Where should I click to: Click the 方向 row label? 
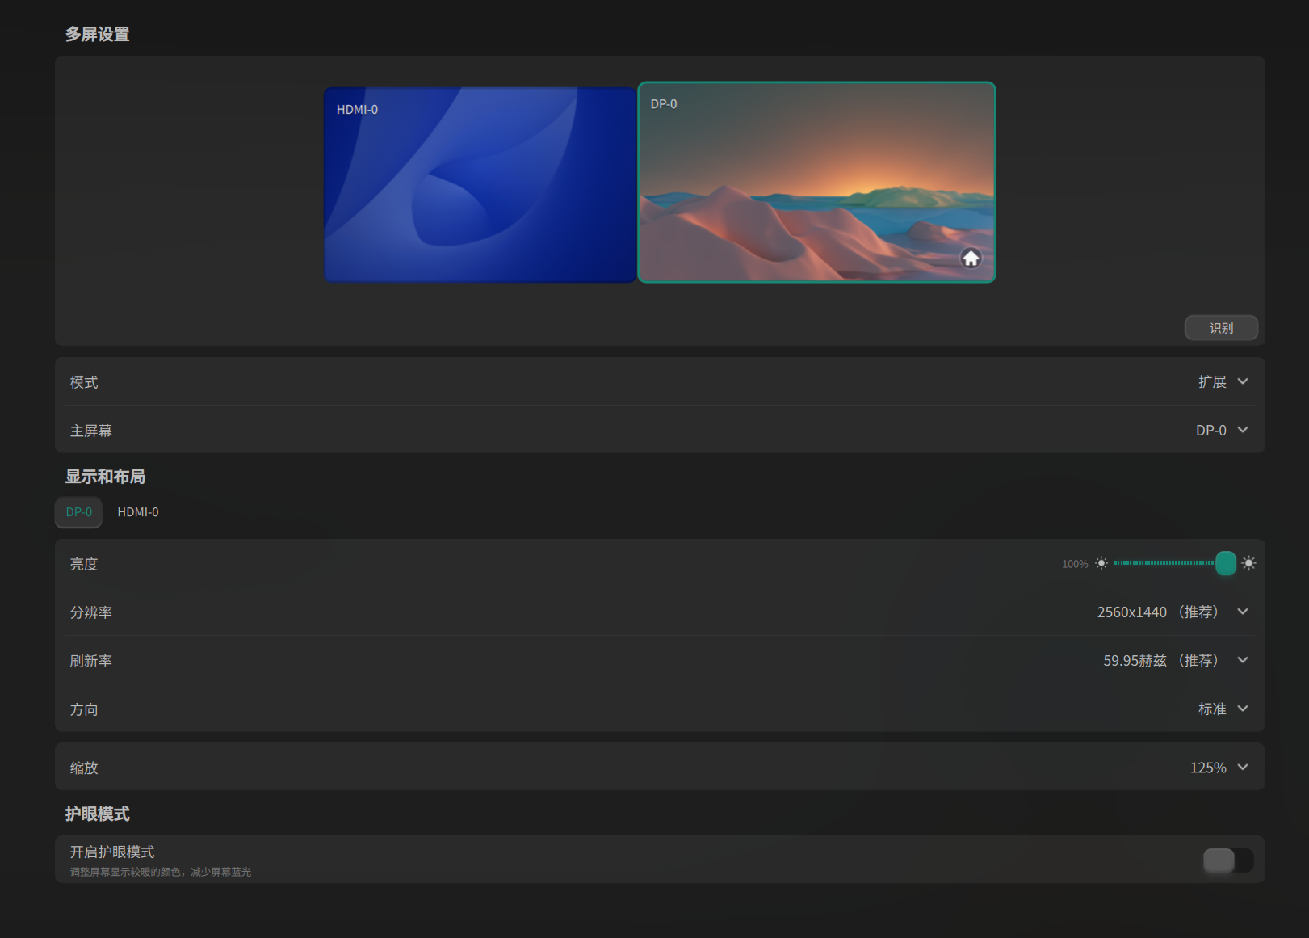pyautogui.click(x=84, y=709)
